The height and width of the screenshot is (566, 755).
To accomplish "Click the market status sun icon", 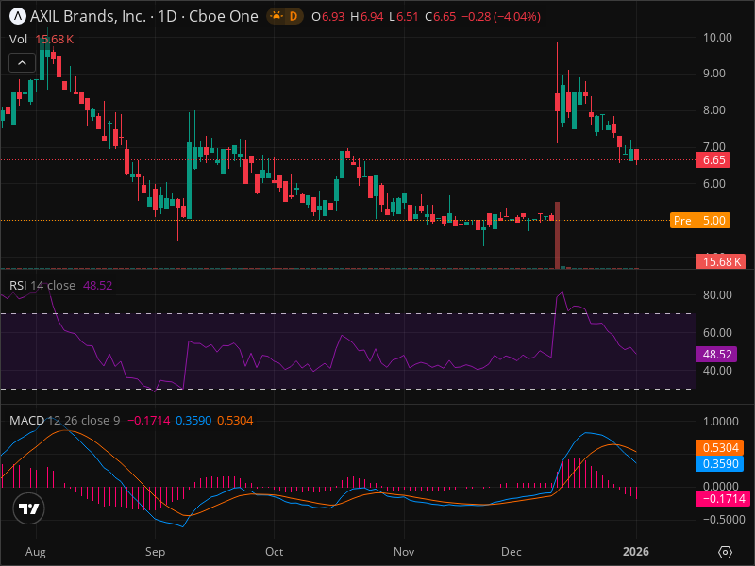I will [276, 16].
